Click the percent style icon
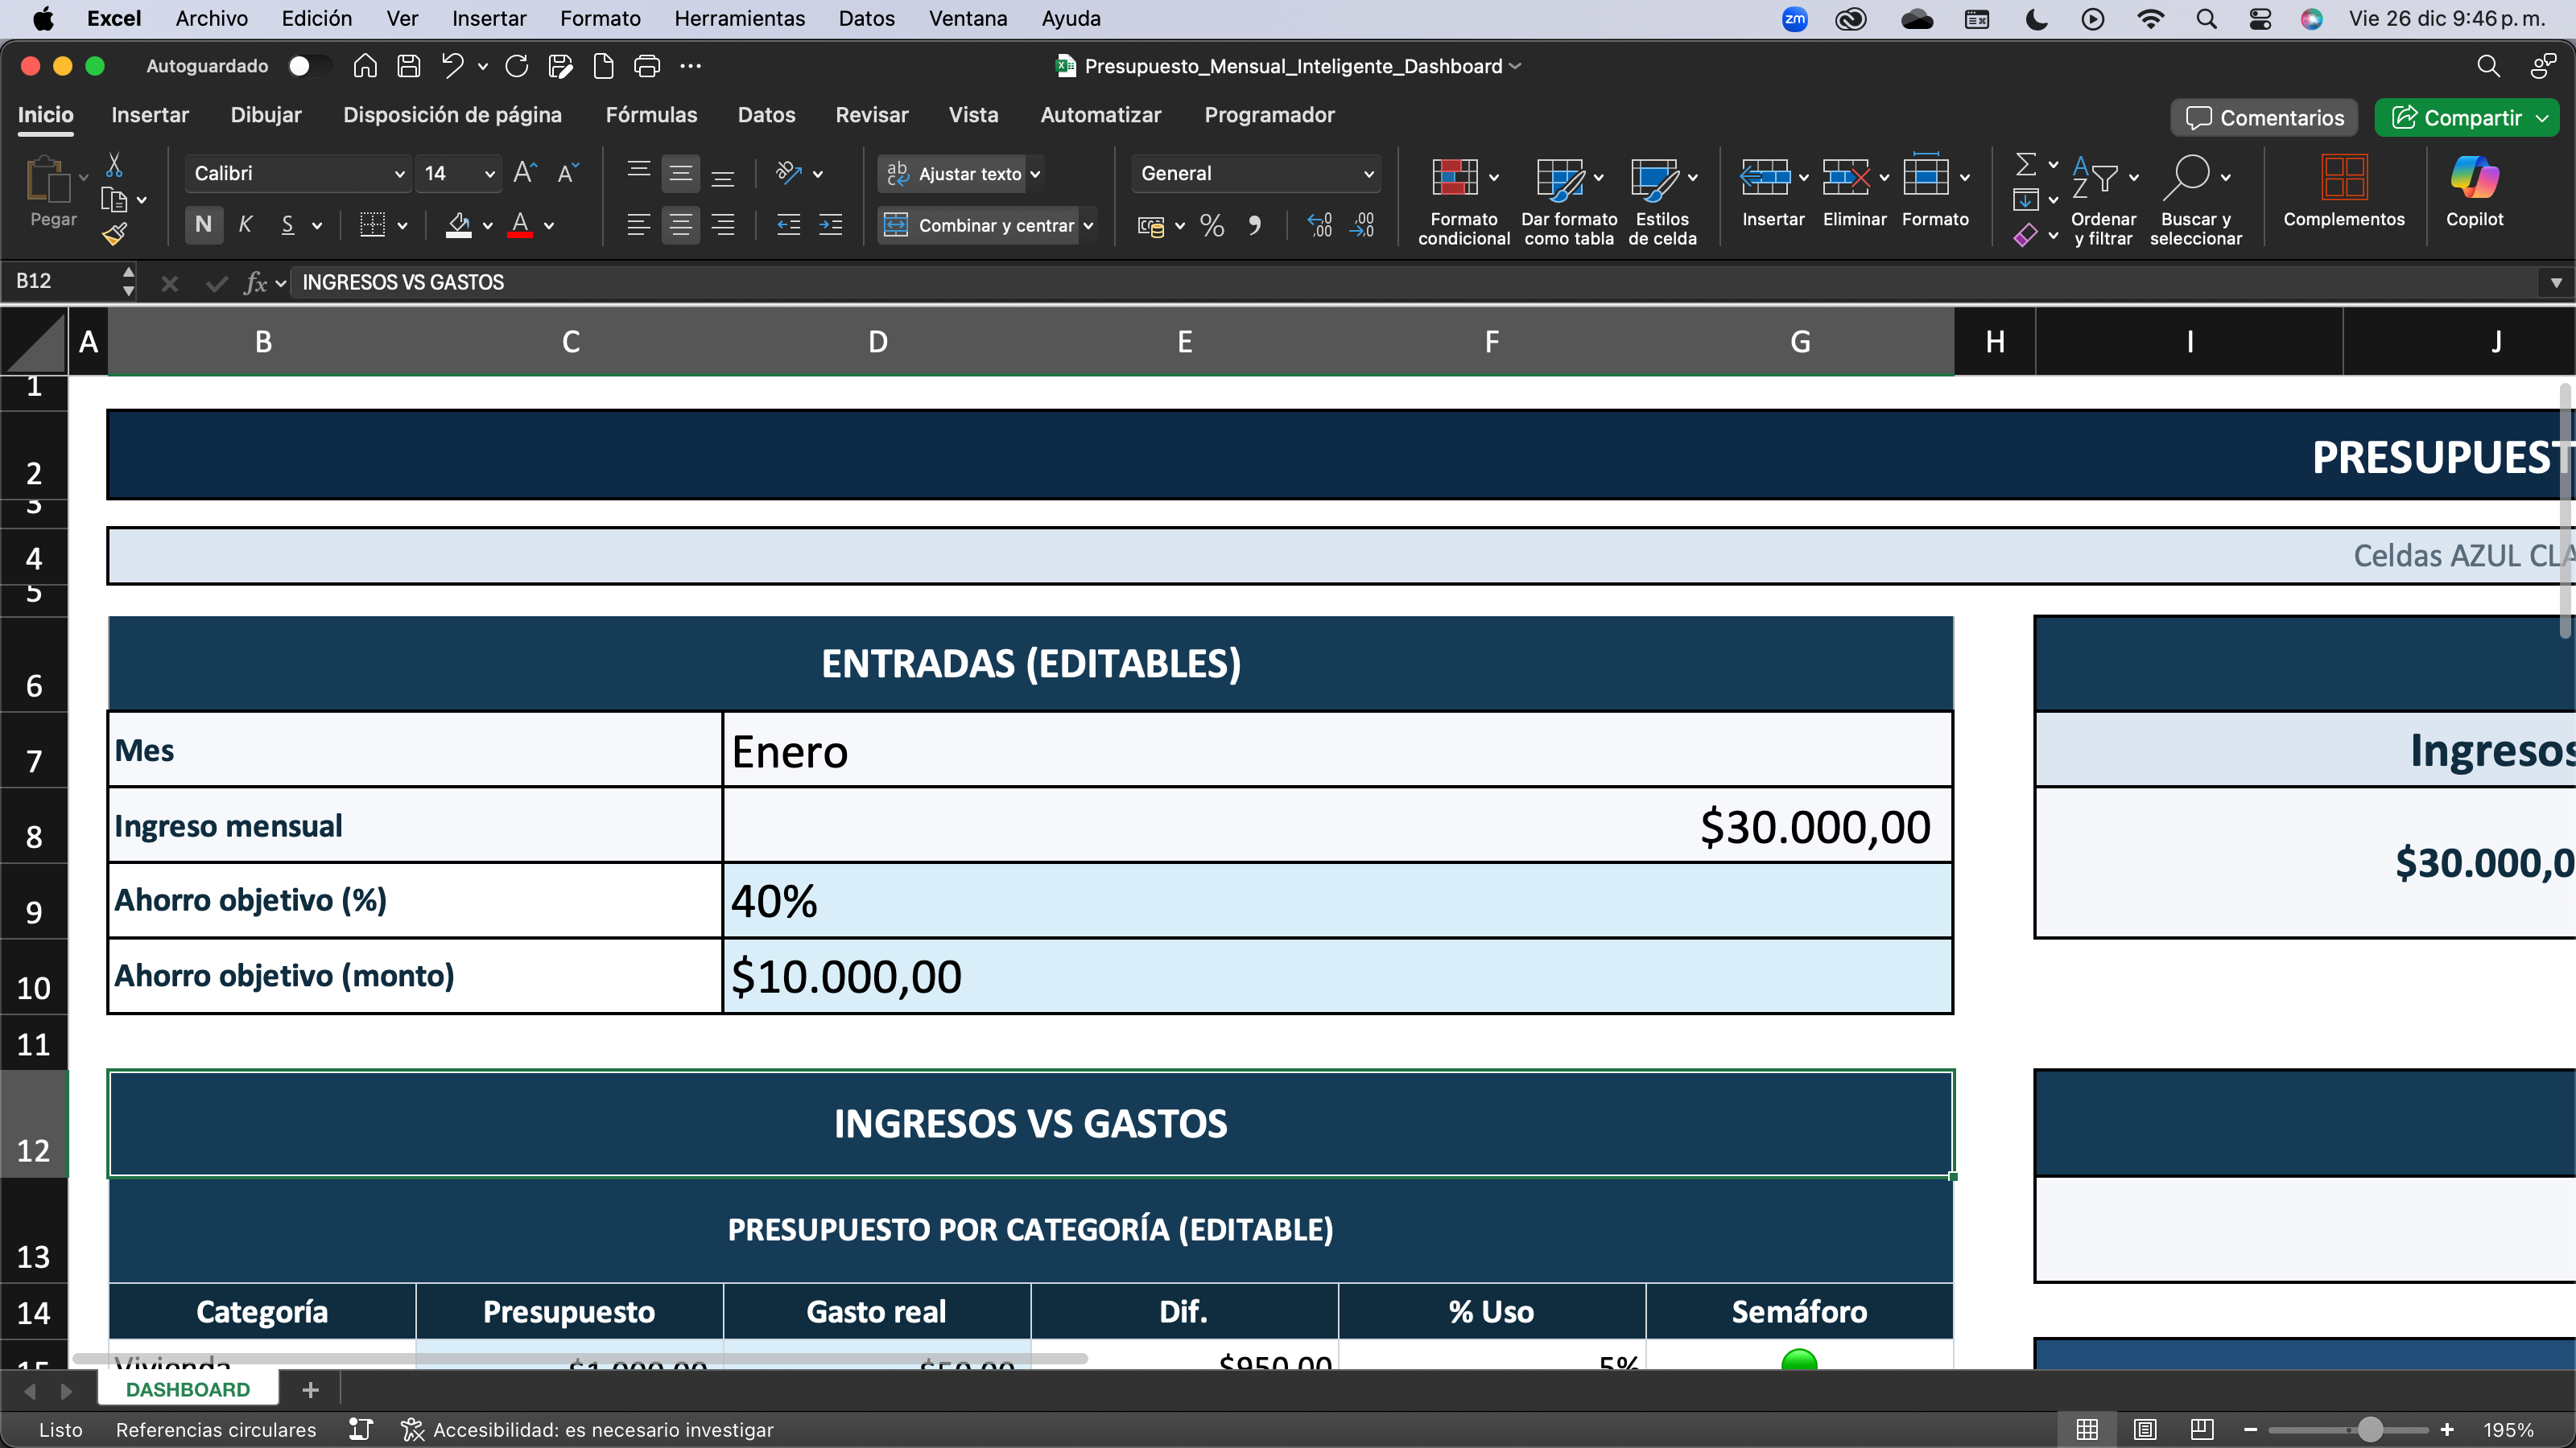This screenshot has width=2576, height=1448. (1212, 226)
